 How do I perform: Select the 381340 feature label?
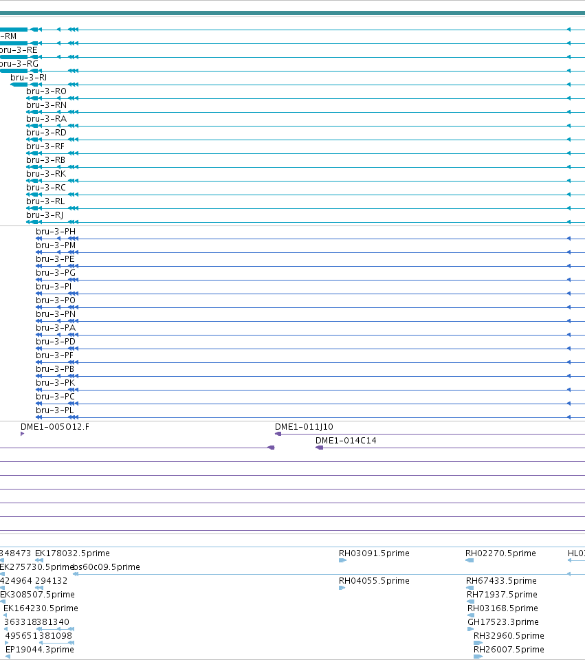click(53, 622)
